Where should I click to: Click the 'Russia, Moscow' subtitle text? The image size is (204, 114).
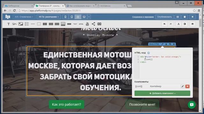pos(100,35)
